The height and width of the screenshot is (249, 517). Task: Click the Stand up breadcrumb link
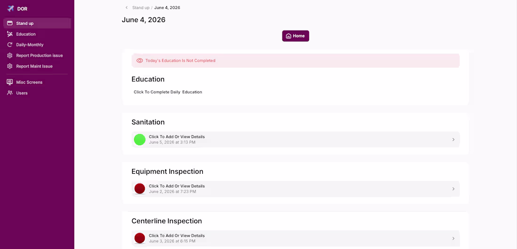141,8
